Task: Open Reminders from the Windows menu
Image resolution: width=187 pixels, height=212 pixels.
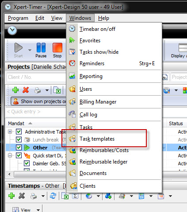Action: pos(114,63)
